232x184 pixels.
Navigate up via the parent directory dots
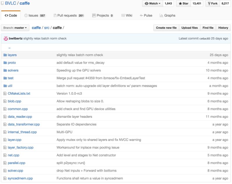(10, 47)
